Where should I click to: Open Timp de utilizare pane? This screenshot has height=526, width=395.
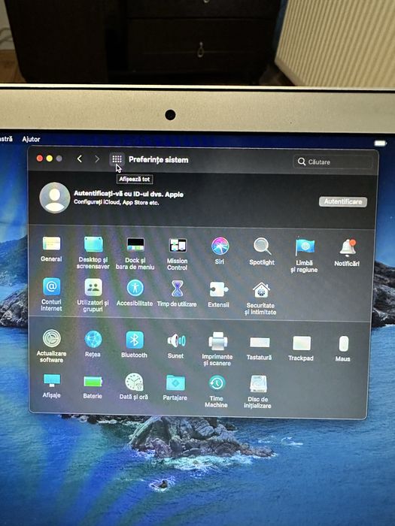point(177,293)
